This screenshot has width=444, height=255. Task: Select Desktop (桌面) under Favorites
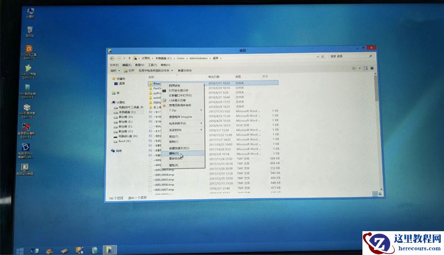(119, 83)
